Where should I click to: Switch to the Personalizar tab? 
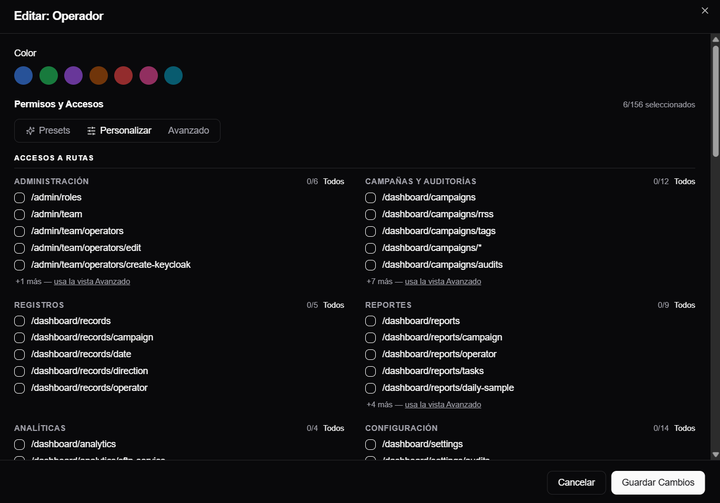click(x=119, y=130)
